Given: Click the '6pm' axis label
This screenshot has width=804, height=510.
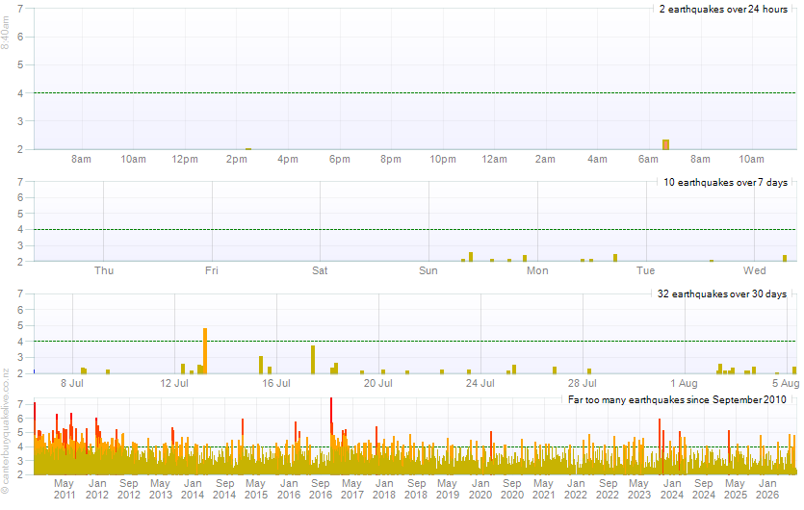Looking at the screenshot, I should (340, 160).
